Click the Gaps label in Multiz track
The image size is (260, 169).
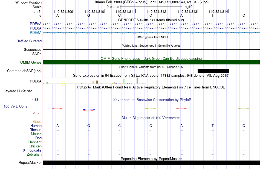(x=37, y=122)
